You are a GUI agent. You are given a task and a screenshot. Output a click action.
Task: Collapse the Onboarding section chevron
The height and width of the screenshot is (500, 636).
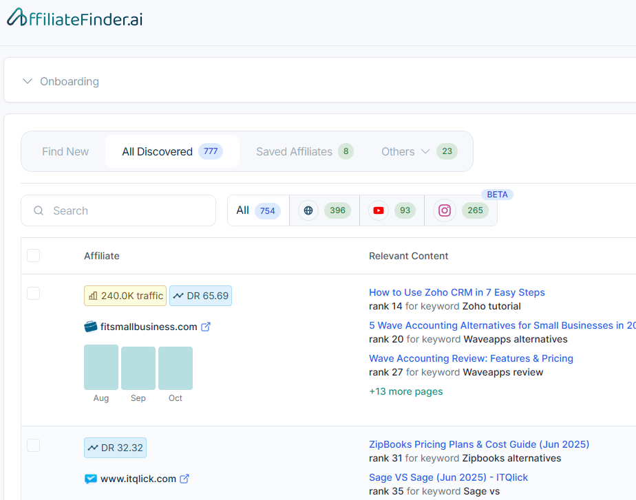pos(27,81)
